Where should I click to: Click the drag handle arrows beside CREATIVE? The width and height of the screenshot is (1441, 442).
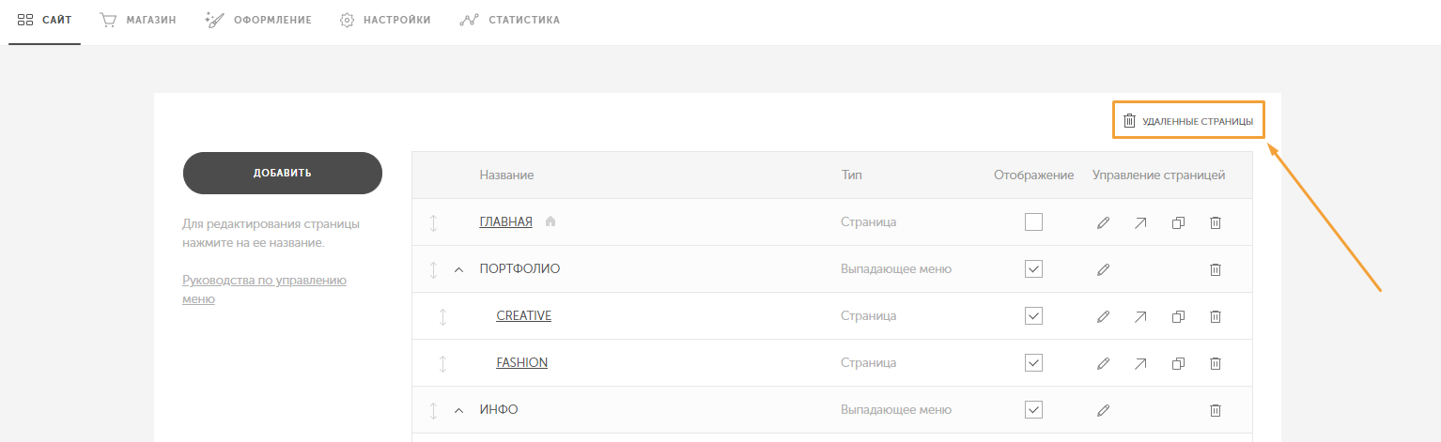click(x=442, y=316)
